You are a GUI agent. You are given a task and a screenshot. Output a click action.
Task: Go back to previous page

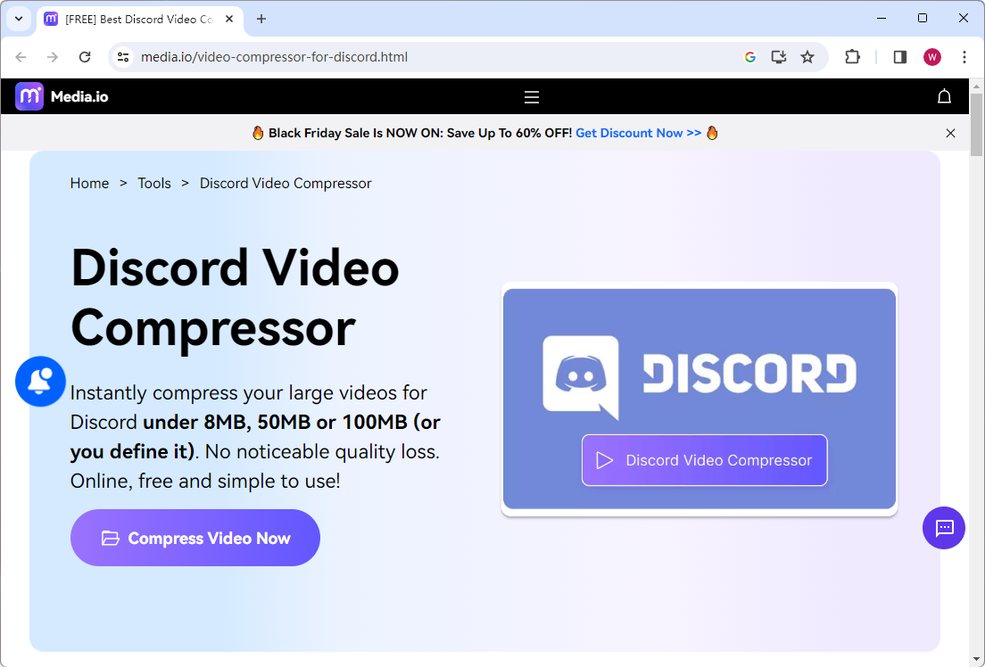[x=21, y=57]
